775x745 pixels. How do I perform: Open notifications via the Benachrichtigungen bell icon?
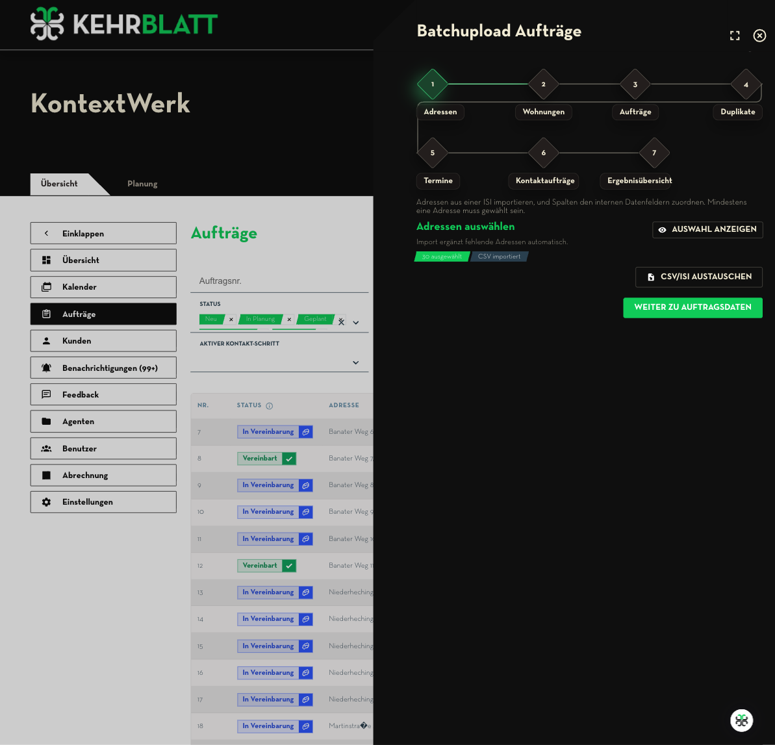pyautogui.click(x=45, y=367)
